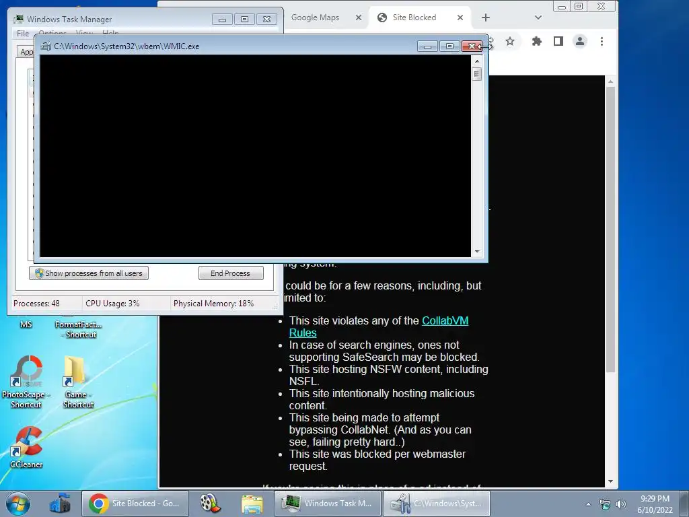Image resolution: width=689 pixels, height=517 pixels.
Task: Close the Site Blocked tab
Action: tap(460, 18)
